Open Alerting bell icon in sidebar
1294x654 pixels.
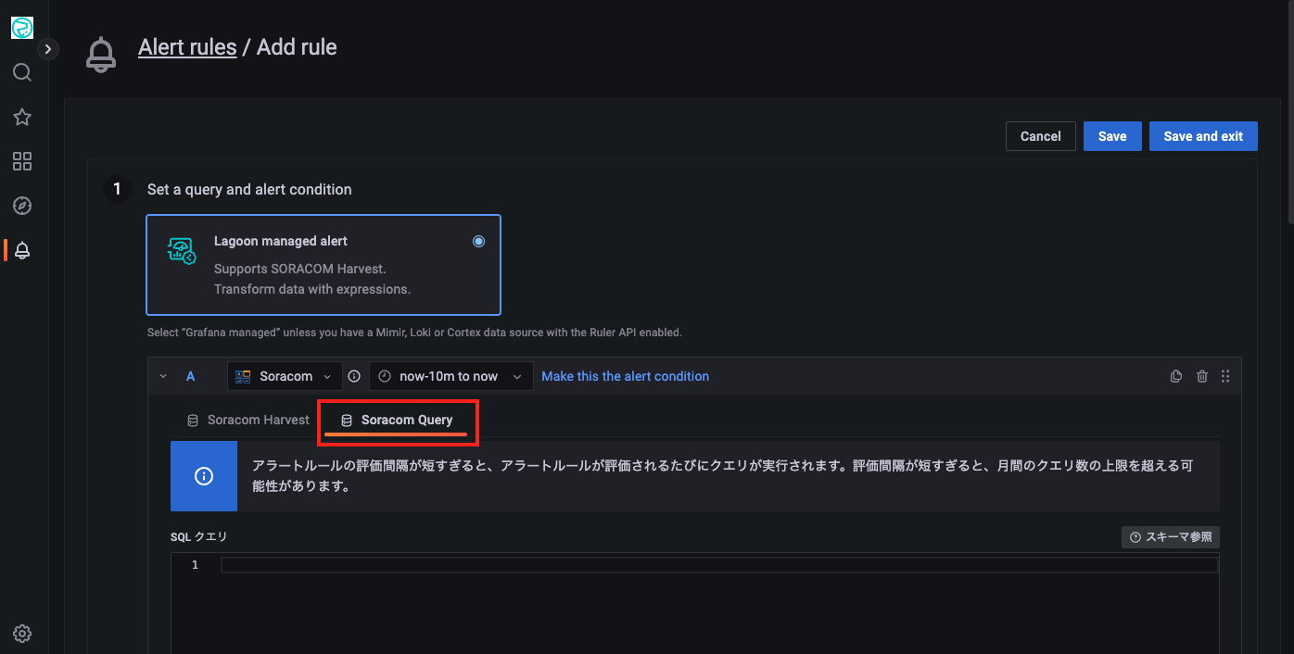coord(22,250)
